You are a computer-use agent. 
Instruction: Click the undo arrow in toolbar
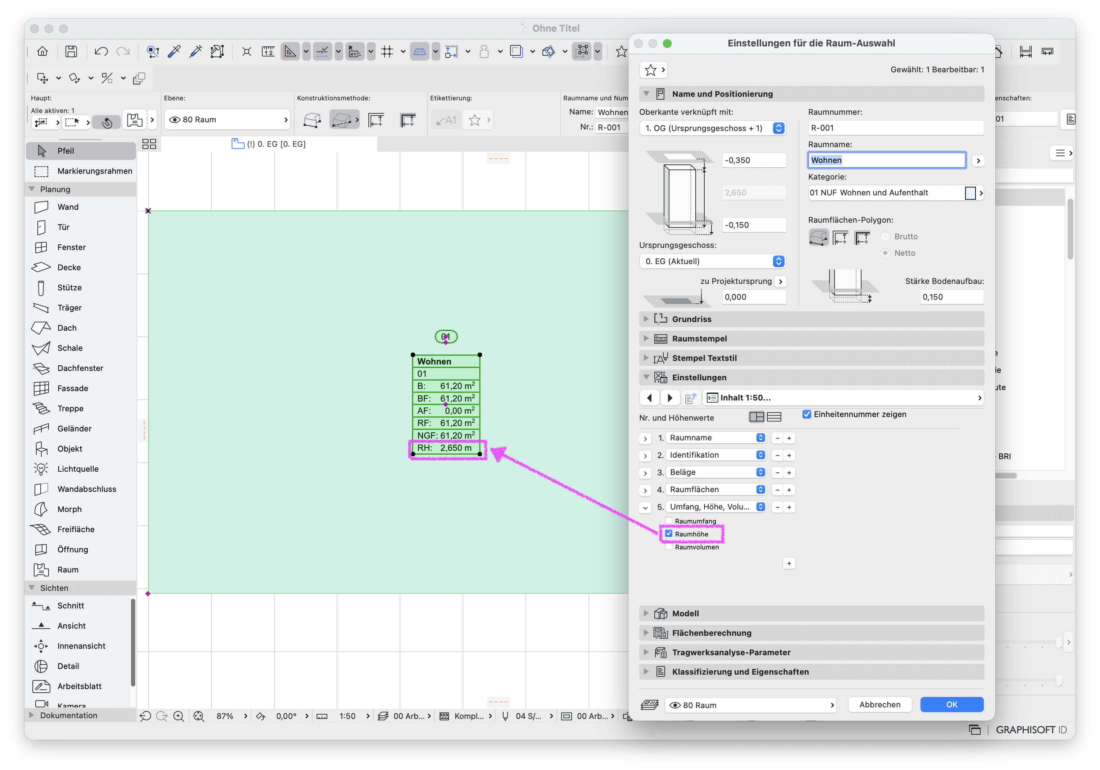(101, 51)
